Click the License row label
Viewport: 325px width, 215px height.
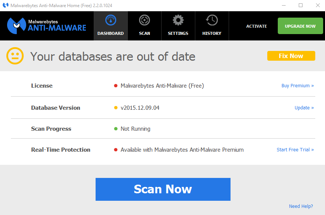point(42,86)
